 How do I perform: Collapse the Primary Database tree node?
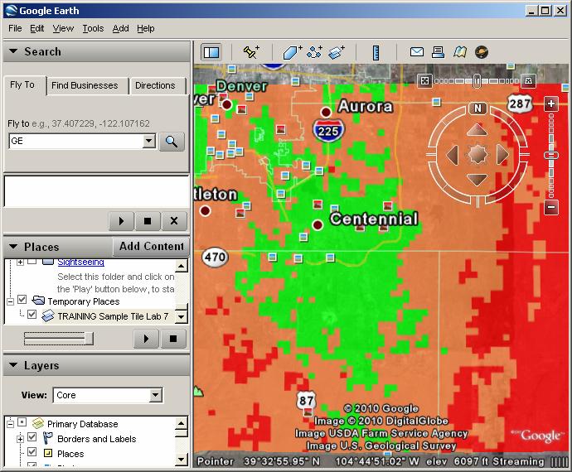pyautogui.click(x=10, y=424)
